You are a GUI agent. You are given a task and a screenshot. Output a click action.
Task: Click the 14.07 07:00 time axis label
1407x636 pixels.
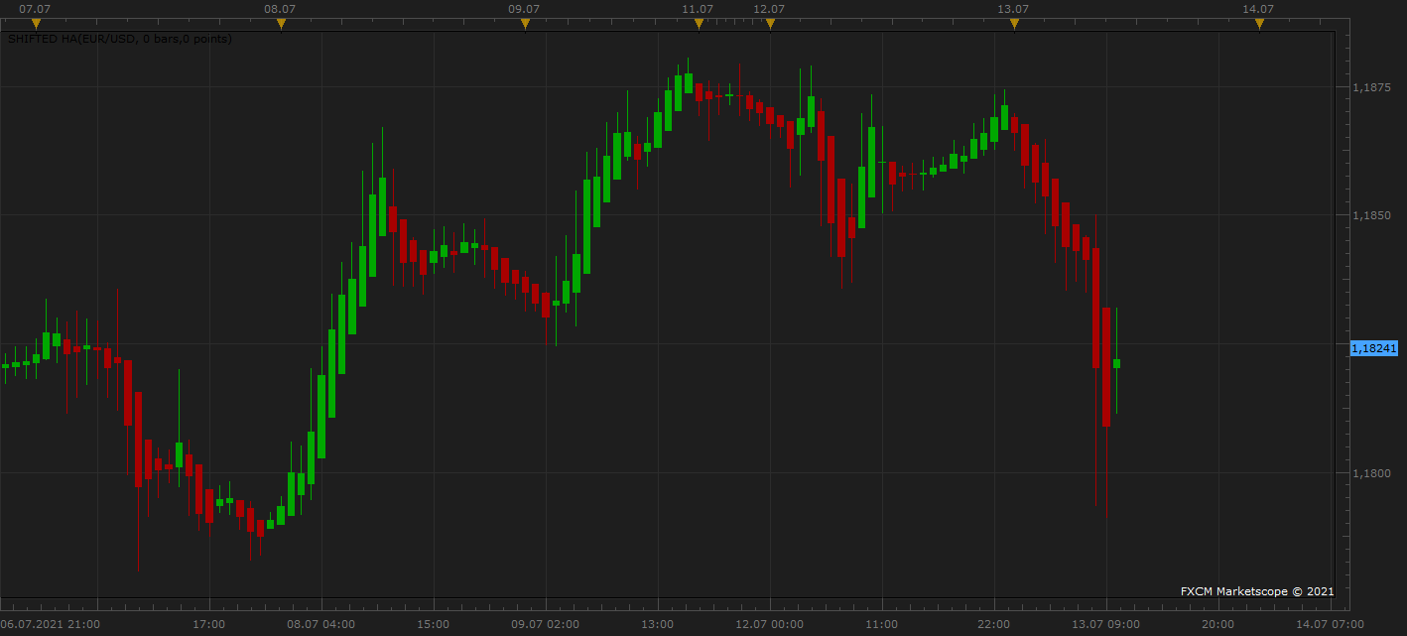[1330, 624]
